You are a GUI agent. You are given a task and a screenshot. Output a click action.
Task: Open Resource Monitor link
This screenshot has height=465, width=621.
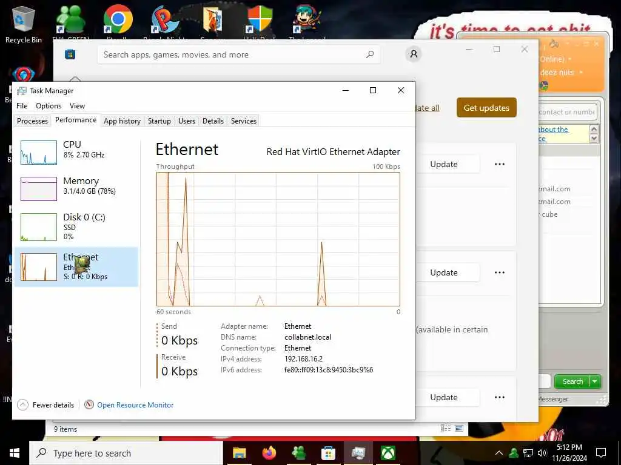click(129, 405)
